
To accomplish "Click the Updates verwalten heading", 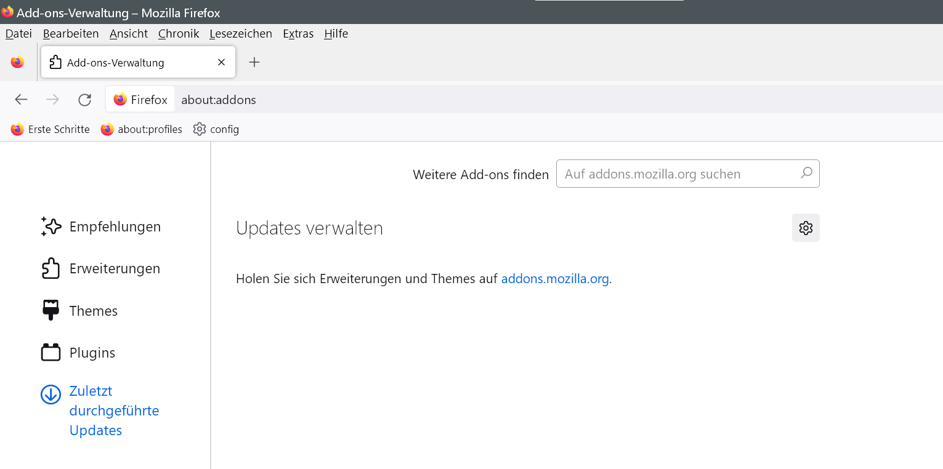I will pos(309,228).
